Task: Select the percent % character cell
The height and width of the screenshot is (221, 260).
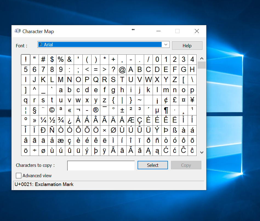Action: (x=61, y=59)
